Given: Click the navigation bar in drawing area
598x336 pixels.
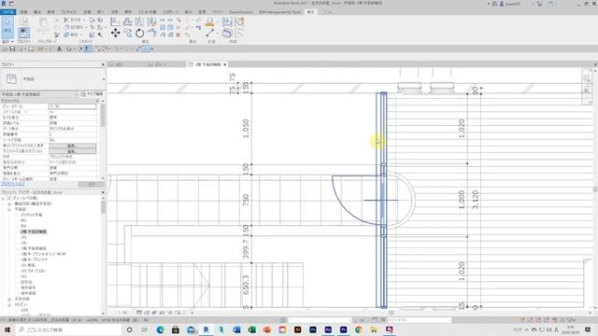Looking at the screenshot, I should click(x=587, y=87).
